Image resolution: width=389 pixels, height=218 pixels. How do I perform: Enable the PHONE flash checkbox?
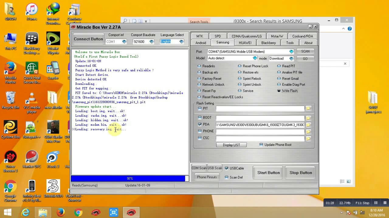pos(200,131)
